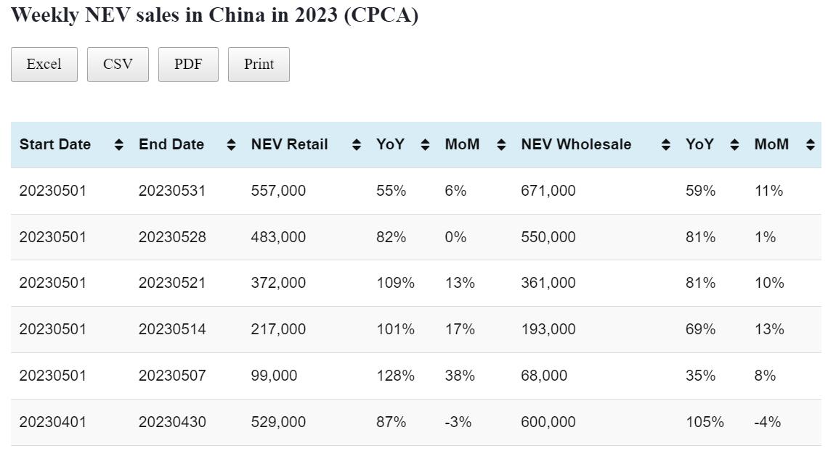The height and width of the screenshot is (451, 828).
Task: Click sort icon beside retail YoY column
Action: (x=426, y=145)
